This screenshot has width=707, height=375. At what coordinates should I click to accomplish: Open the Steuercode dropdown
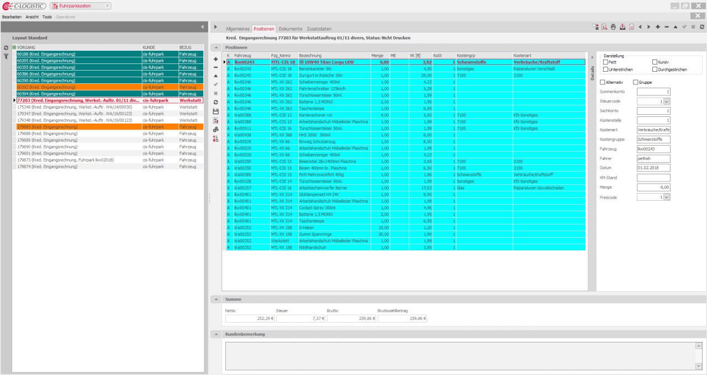click(x=667, y=101)
